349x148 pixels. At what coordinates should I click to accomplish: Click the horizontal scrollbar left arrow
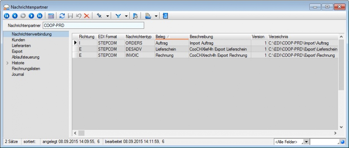click(75, 133)
